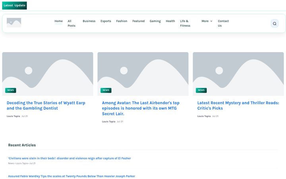Open the Esports category
Screen dimensions: 286x179
pos(106,21)
